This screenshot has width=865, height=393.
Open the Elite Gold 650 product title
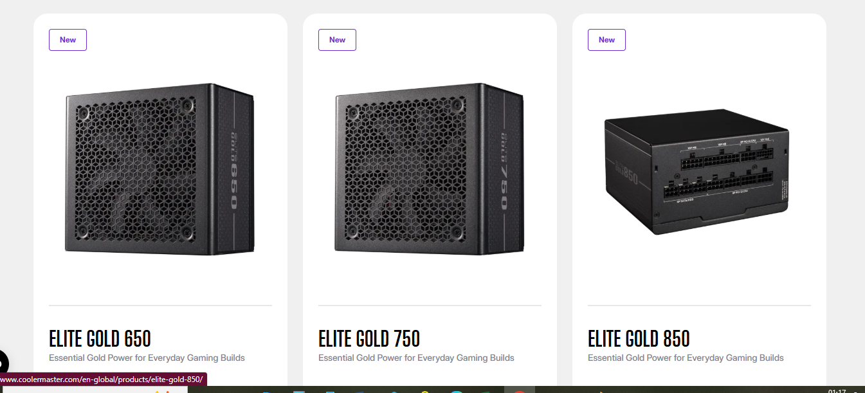tap(100, 338)
